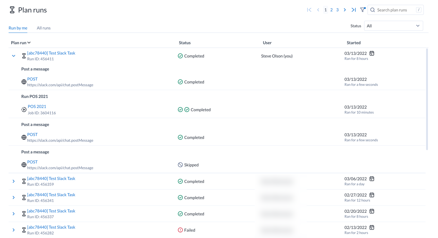
Task: Click the POS 2021 job play icon
Action: tap(24, 110)
